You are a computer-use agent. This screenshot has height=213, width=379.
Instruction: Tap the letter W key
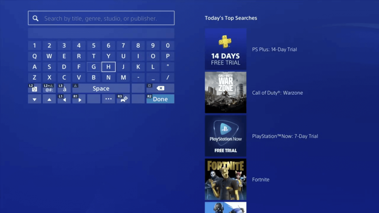pyautogui.click(x=49, y=56)
